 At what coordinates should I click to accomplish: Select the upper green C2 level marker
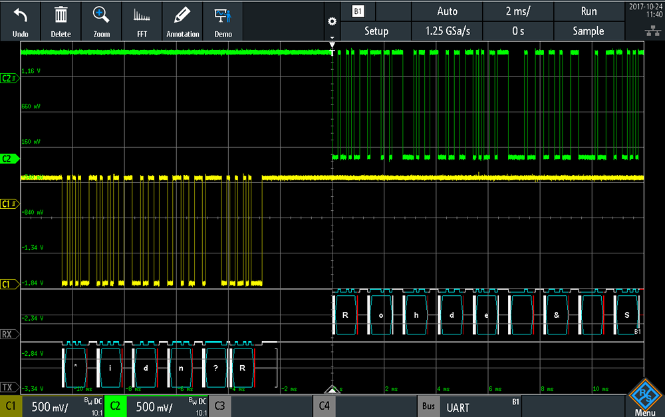tap(9, 78)
